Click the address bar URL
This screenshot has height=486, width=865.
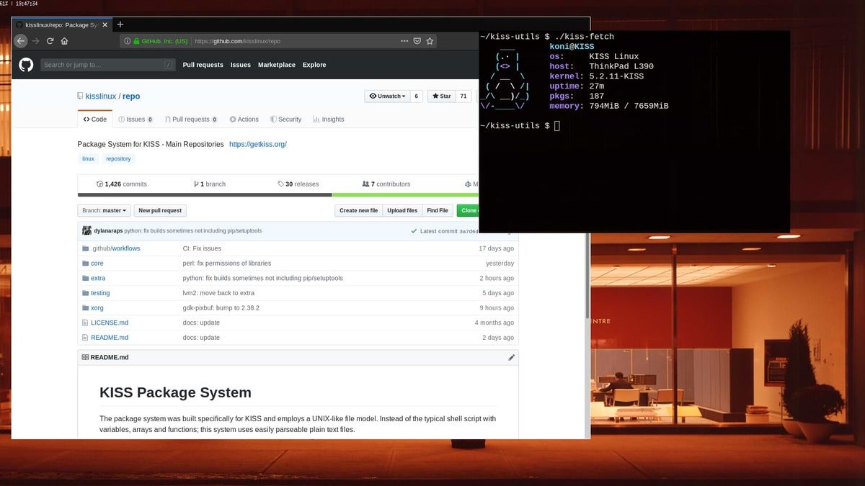click(237, 41)
